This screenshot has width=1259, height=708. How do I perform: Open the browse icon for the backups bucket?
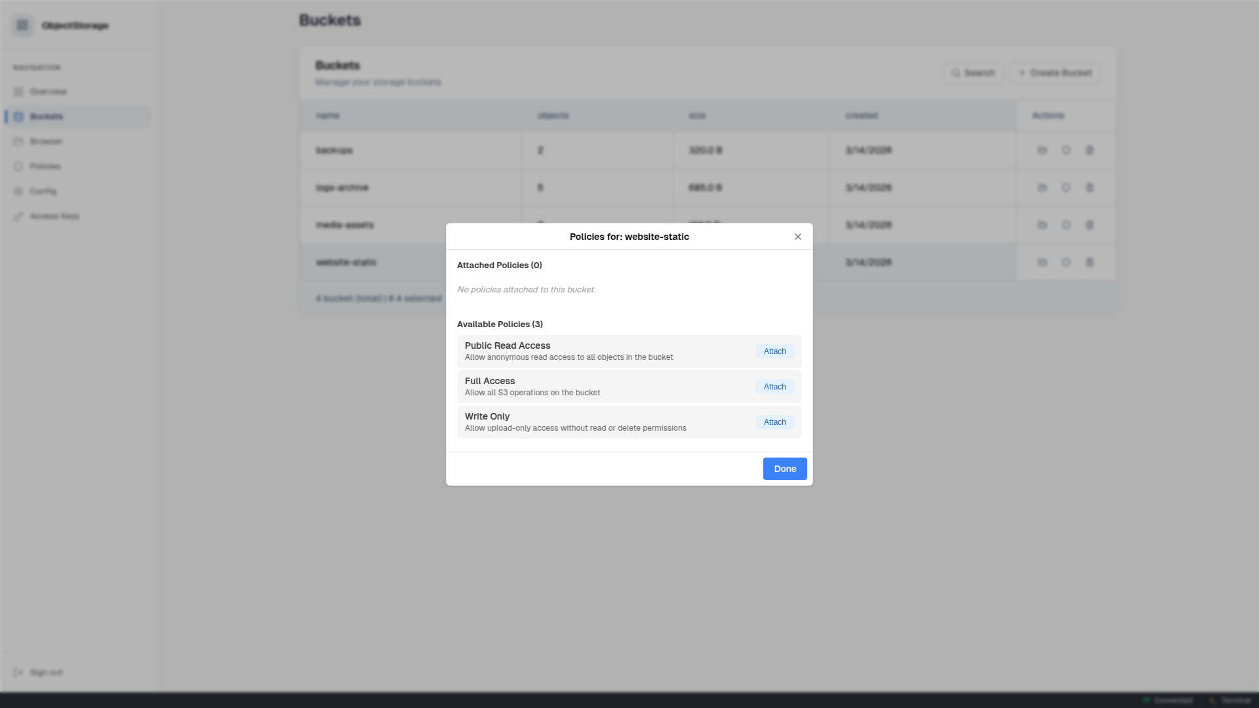[1043, 150]
